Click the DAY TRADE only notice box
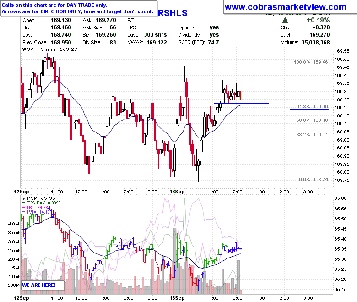Image resolution: width=357 pixels, height=302 pixels. 79,9
